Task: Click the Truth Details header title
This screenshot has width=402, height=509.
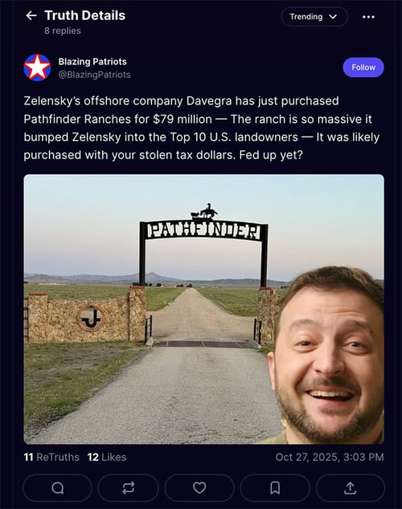Action: click(84, 15)
